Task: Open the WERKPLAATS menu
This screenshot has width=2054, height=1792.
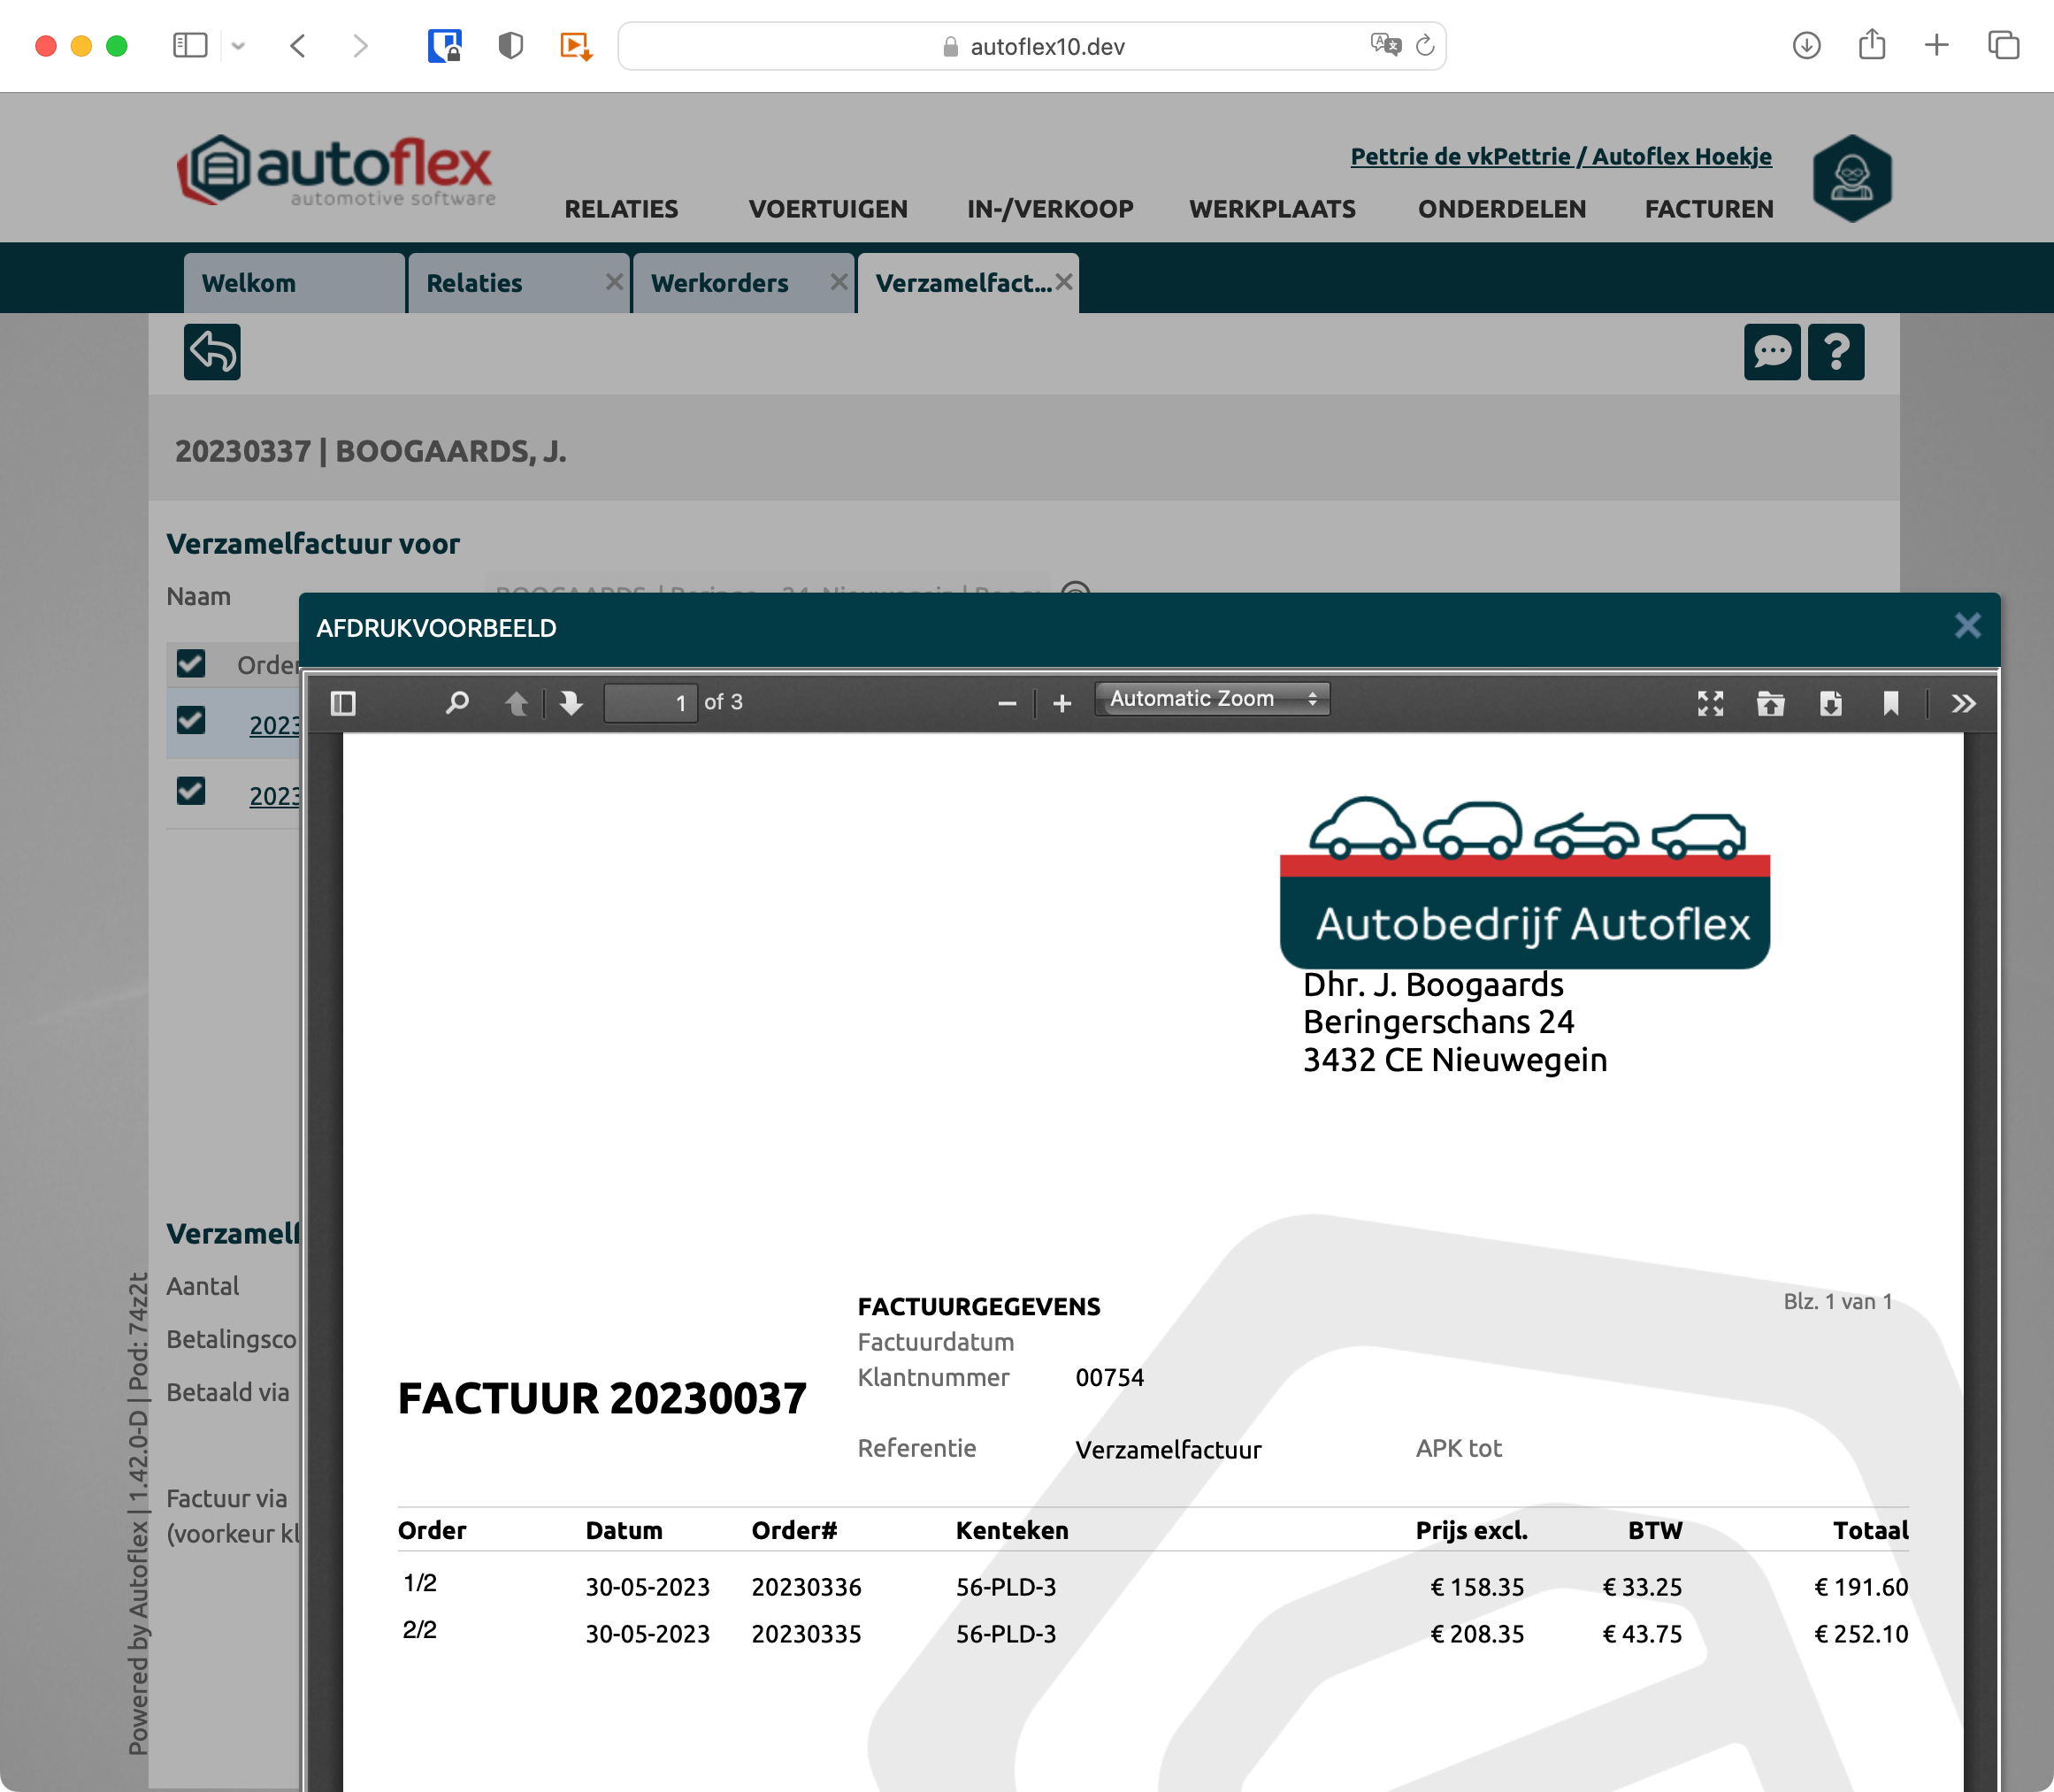Action: point(1272,209)
